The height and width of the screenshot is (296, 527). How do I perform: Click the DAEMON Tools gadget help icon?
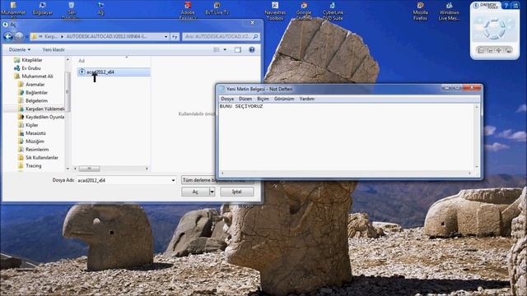[506, 6]
